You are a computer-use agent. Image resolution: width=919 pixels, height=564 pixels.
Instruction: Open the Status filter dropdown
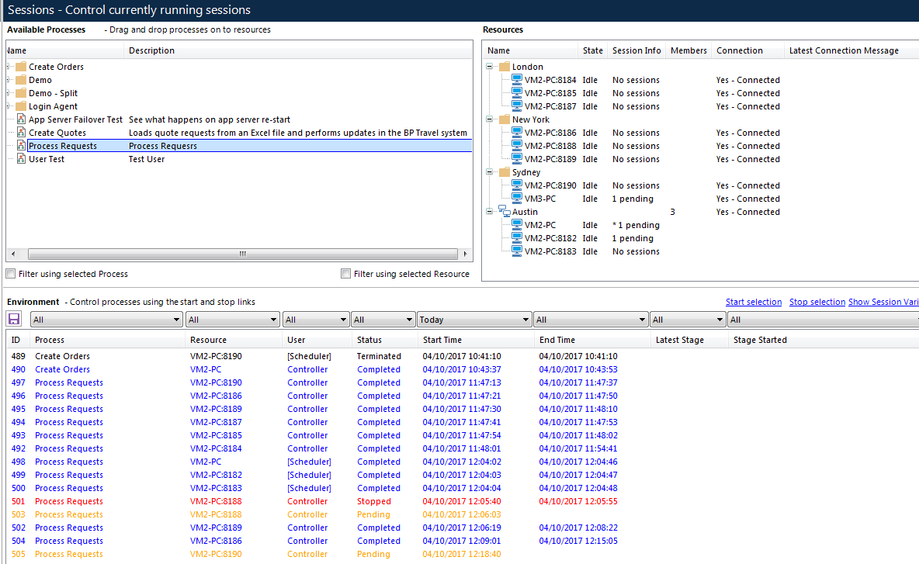pyautogui.click(x=383, y=319)
